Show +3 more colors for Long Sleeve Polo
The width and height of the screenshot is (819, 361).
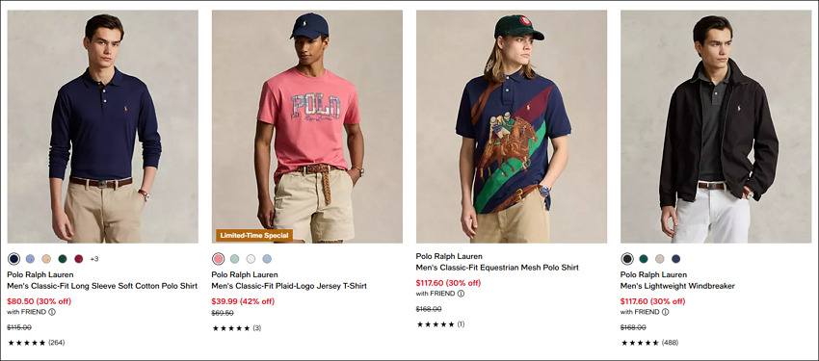[x=94, y=259]
